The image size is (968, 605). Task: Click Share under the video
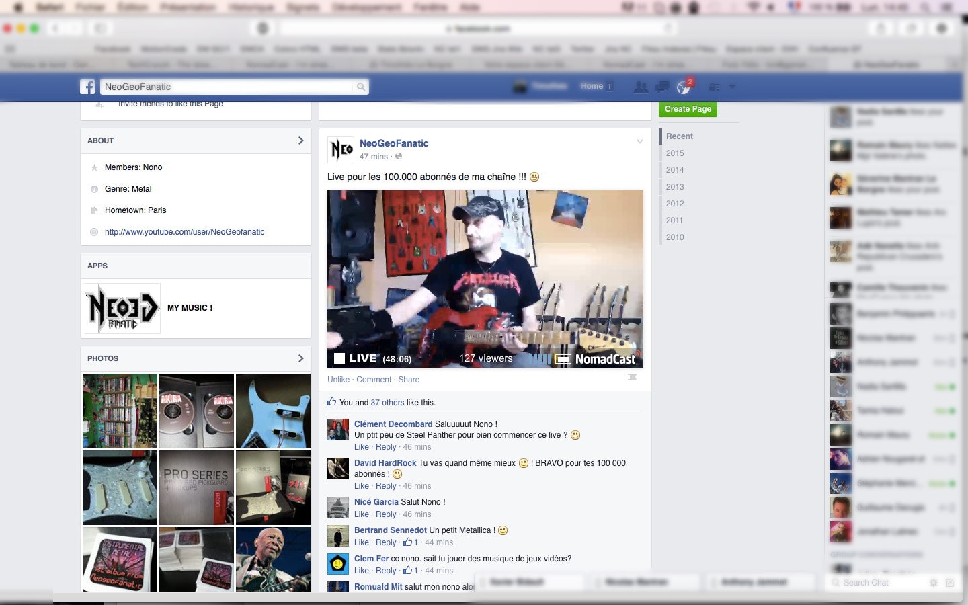(409, 380)
